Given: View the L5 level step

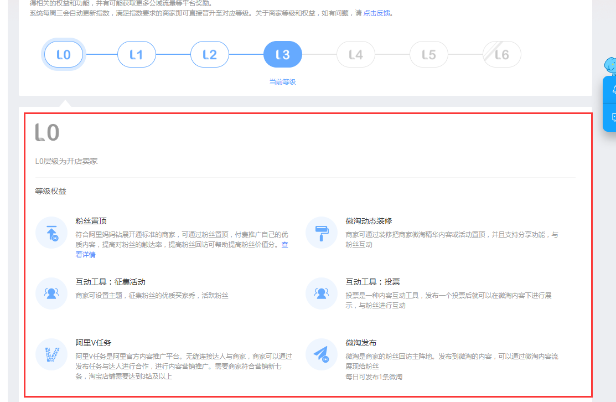Looking at the screenshot, I should 428,55.
